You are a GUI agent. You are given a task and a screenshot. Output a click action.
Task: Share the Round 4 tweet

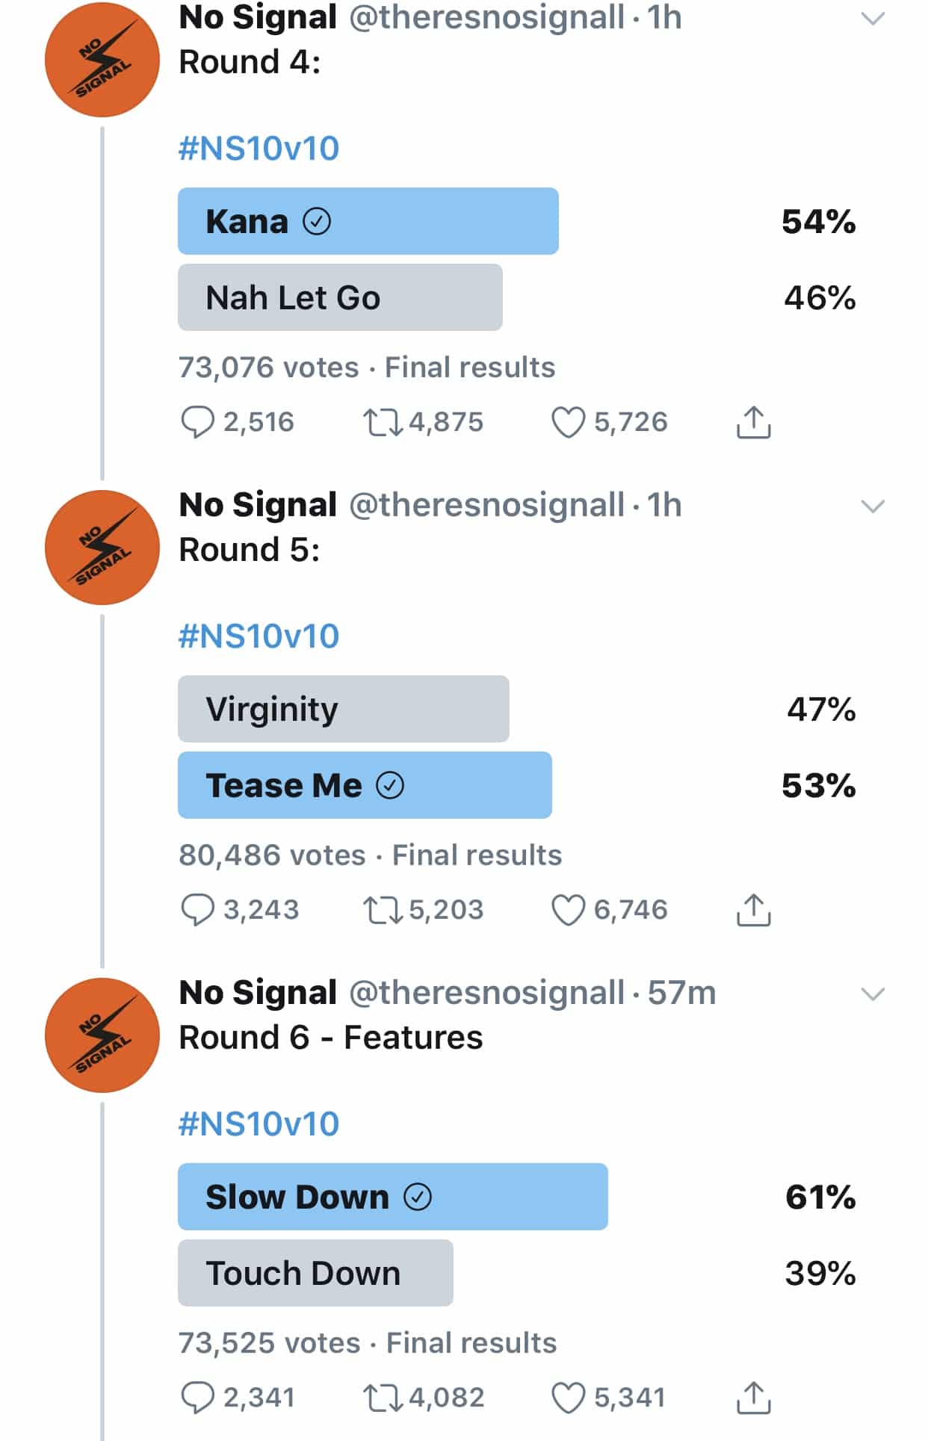click(753, 422)
